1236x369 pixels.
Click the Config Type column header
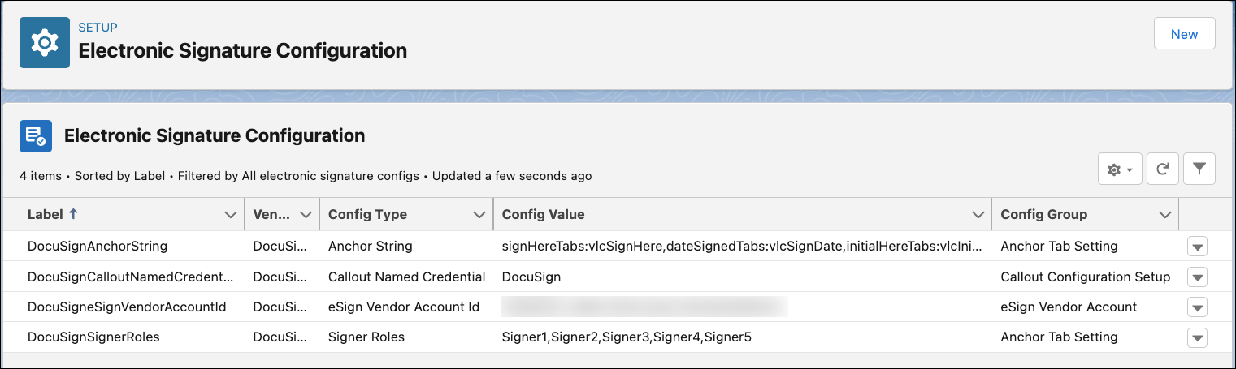(367, 215)
